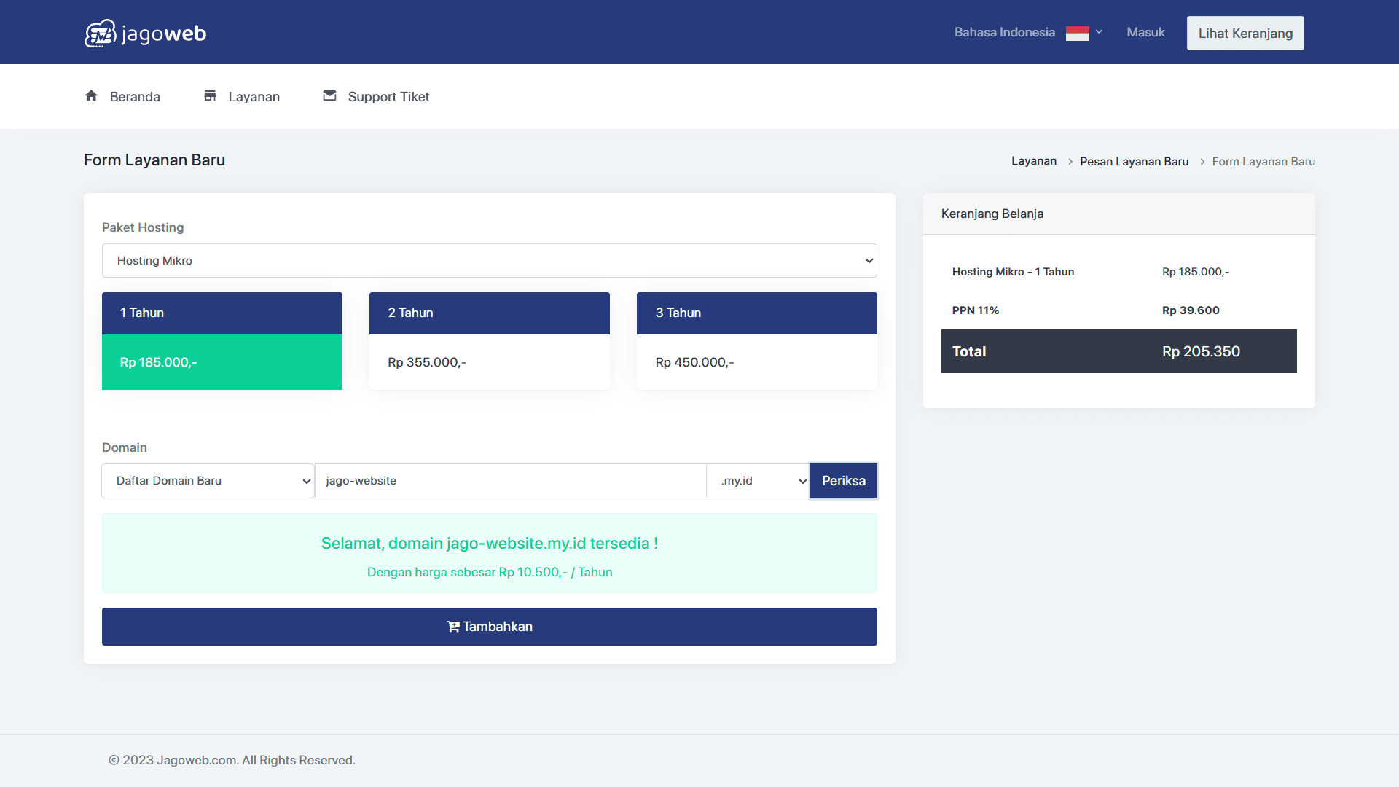Click the Tambahkan button
Screen dimensions: 1399x787
pyautogui.click(x=490, y=627)
